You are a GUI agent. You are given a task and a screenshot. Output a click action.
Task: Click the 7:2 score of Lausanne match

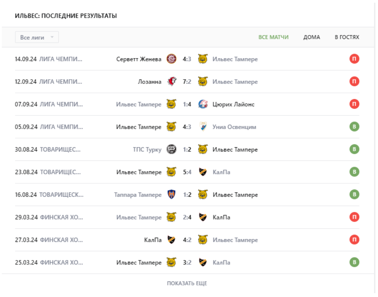coord(187,82)
